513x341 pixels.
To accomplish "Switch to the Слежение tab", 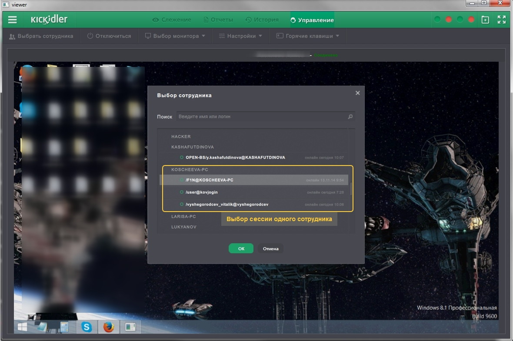I will pos(172,20).
